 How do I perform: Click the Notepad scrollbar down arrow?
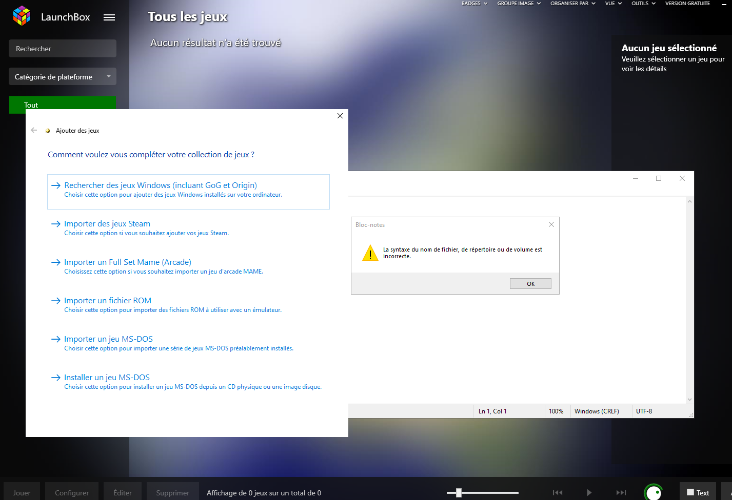coord(689,400)
